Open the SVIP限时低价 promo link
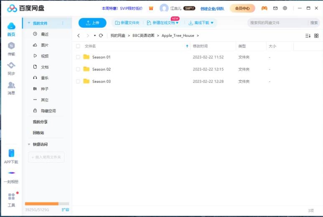Image resolution: width=323 pixels, height=217 pixels. point(122,8)
